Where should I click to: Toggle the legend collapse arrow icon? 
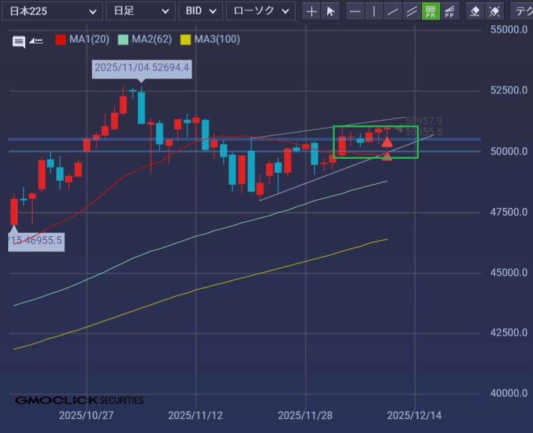[x=36, y=41]
